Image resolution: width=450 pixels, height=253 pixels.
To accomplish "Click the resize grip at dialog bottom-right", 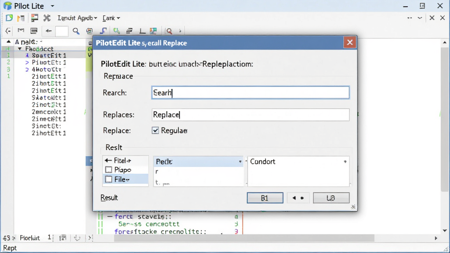I will tap(353, 207).
